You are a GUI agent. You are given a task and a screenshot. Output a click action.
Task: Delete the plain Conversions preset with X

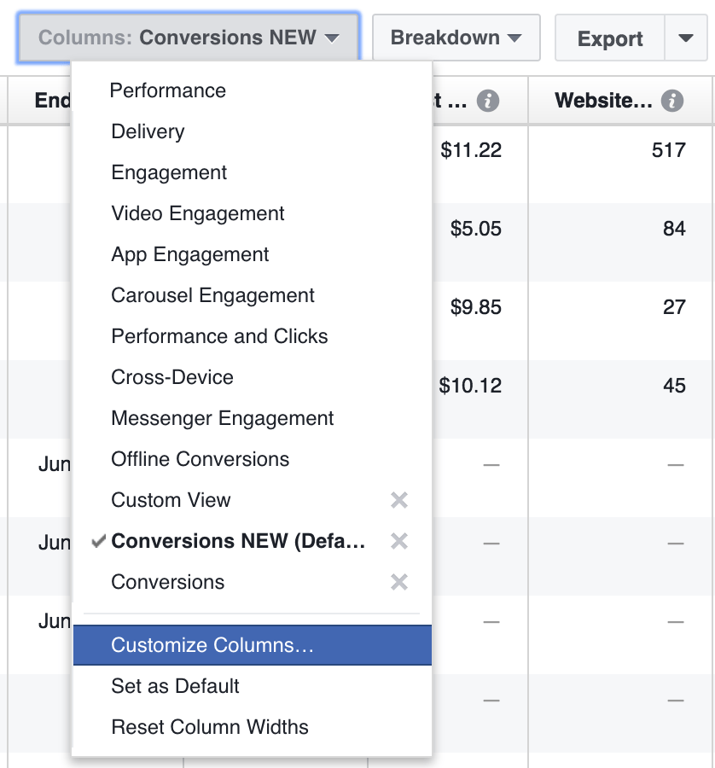click(x=399, y=582)
